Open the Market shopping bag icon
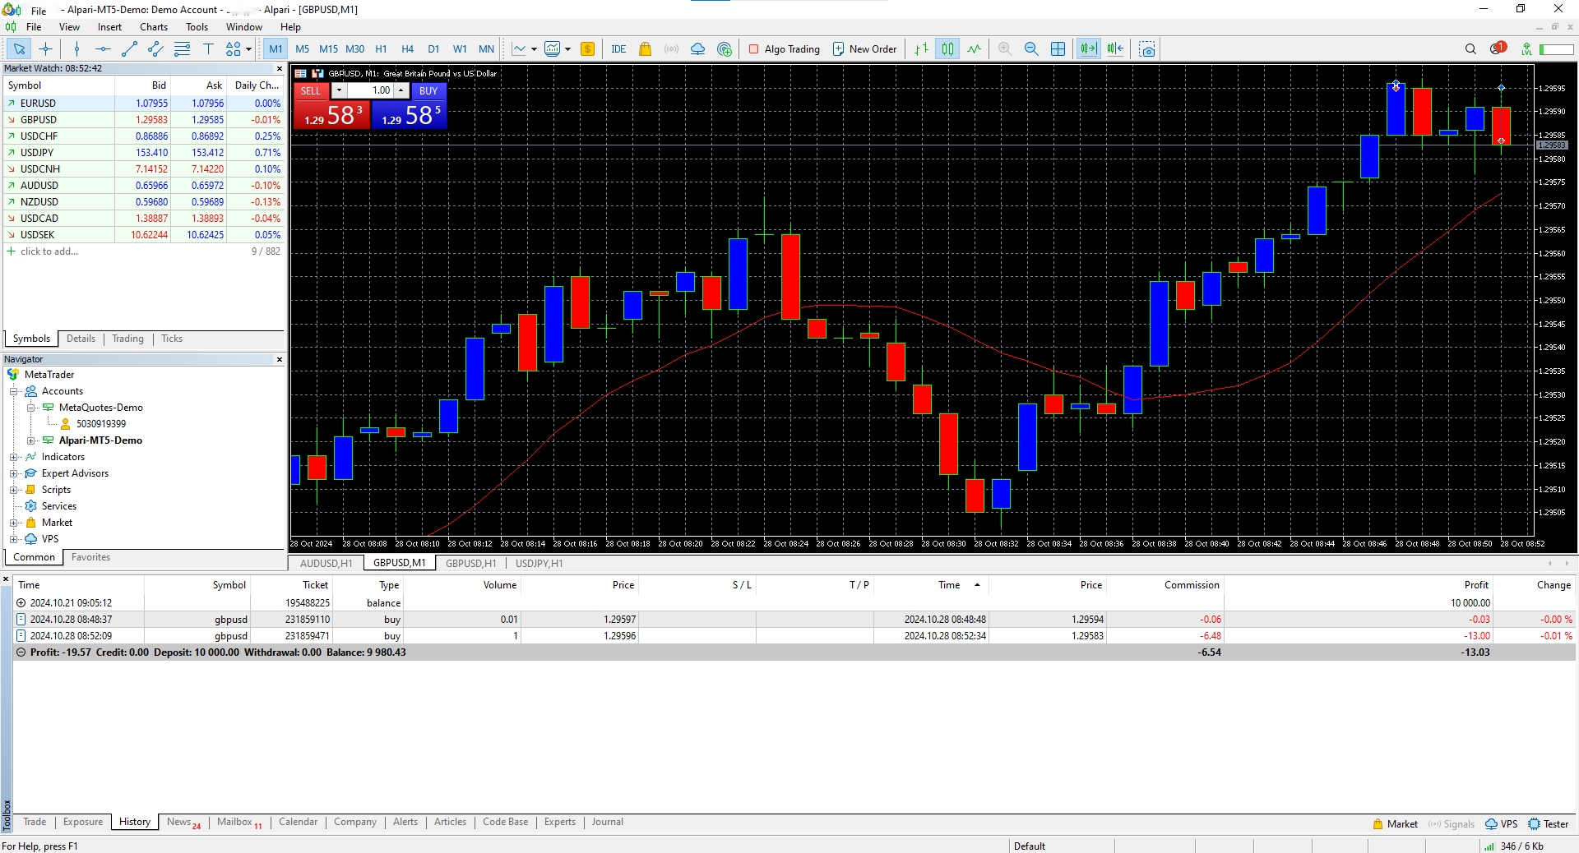Viewport: 1579px width, 853px height. pos(646,49)
